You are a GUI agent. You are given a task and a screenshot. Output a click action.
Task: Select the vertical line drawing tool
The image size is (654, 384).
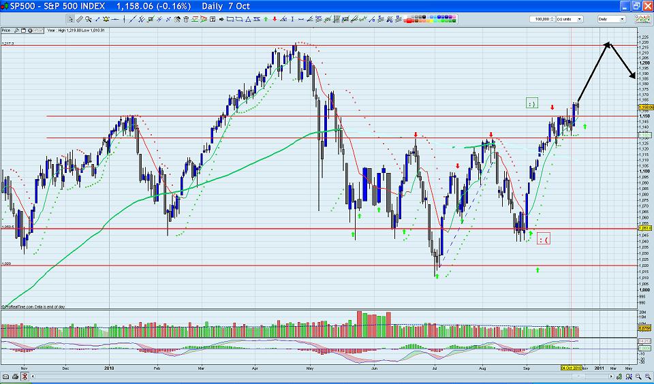tap(124, 19)
